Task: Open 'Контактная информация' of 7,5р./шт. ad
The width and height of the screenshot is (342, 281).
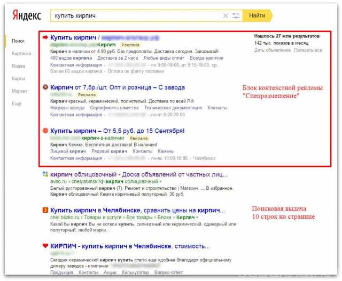Action: tap(76, 115)
